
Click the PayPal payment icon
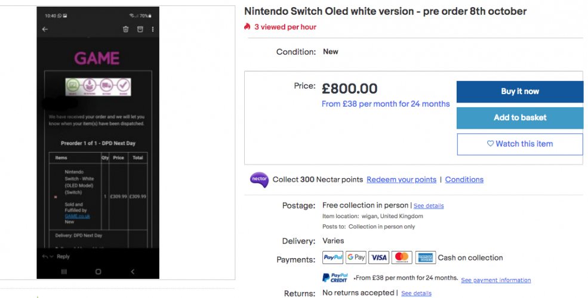pyautogui.click(x=333, y=257)
